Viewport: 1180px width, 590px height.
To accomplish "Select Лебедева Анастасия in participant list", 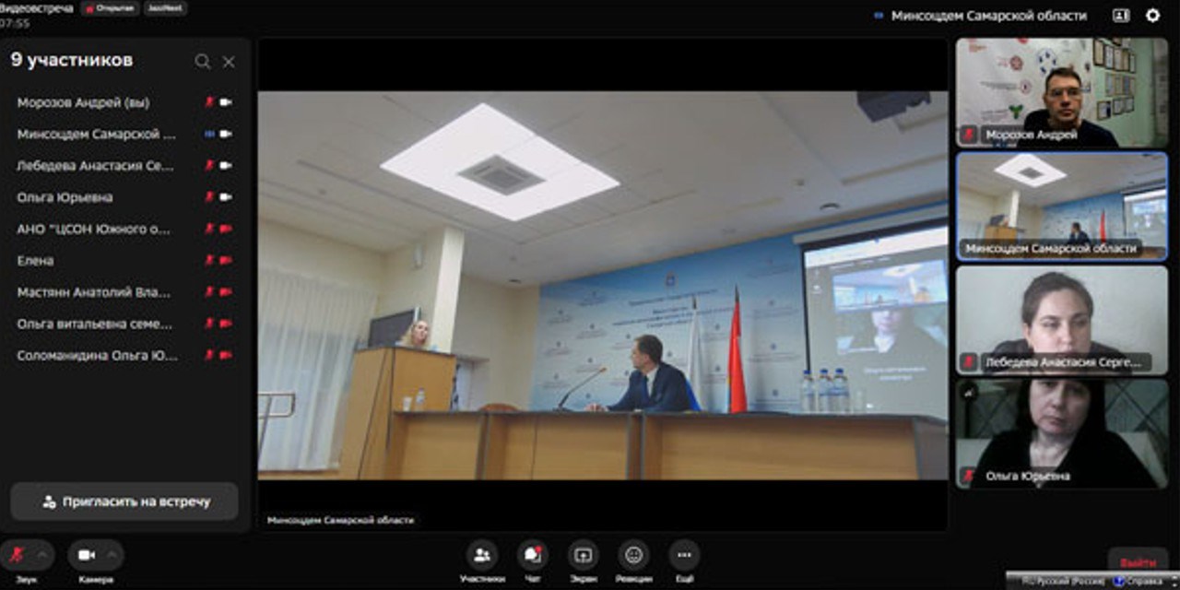I will point(95,166).
